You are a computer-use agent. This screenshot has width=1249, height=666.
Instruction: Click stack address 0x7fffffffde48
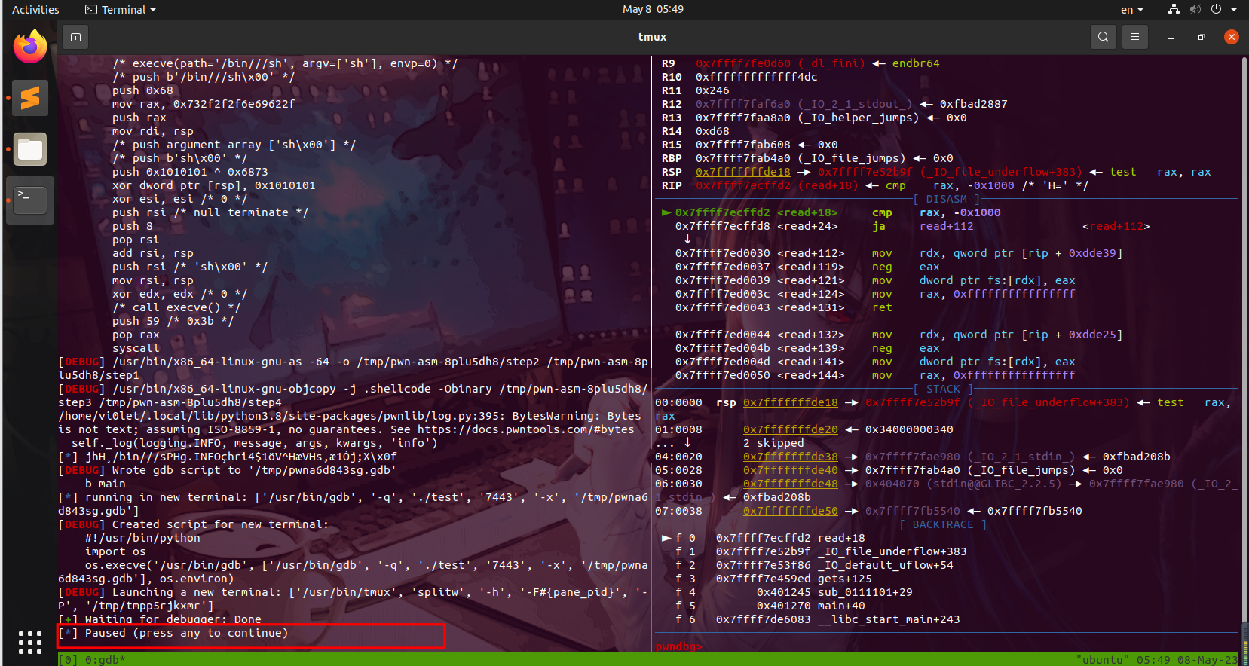(790, 484)
